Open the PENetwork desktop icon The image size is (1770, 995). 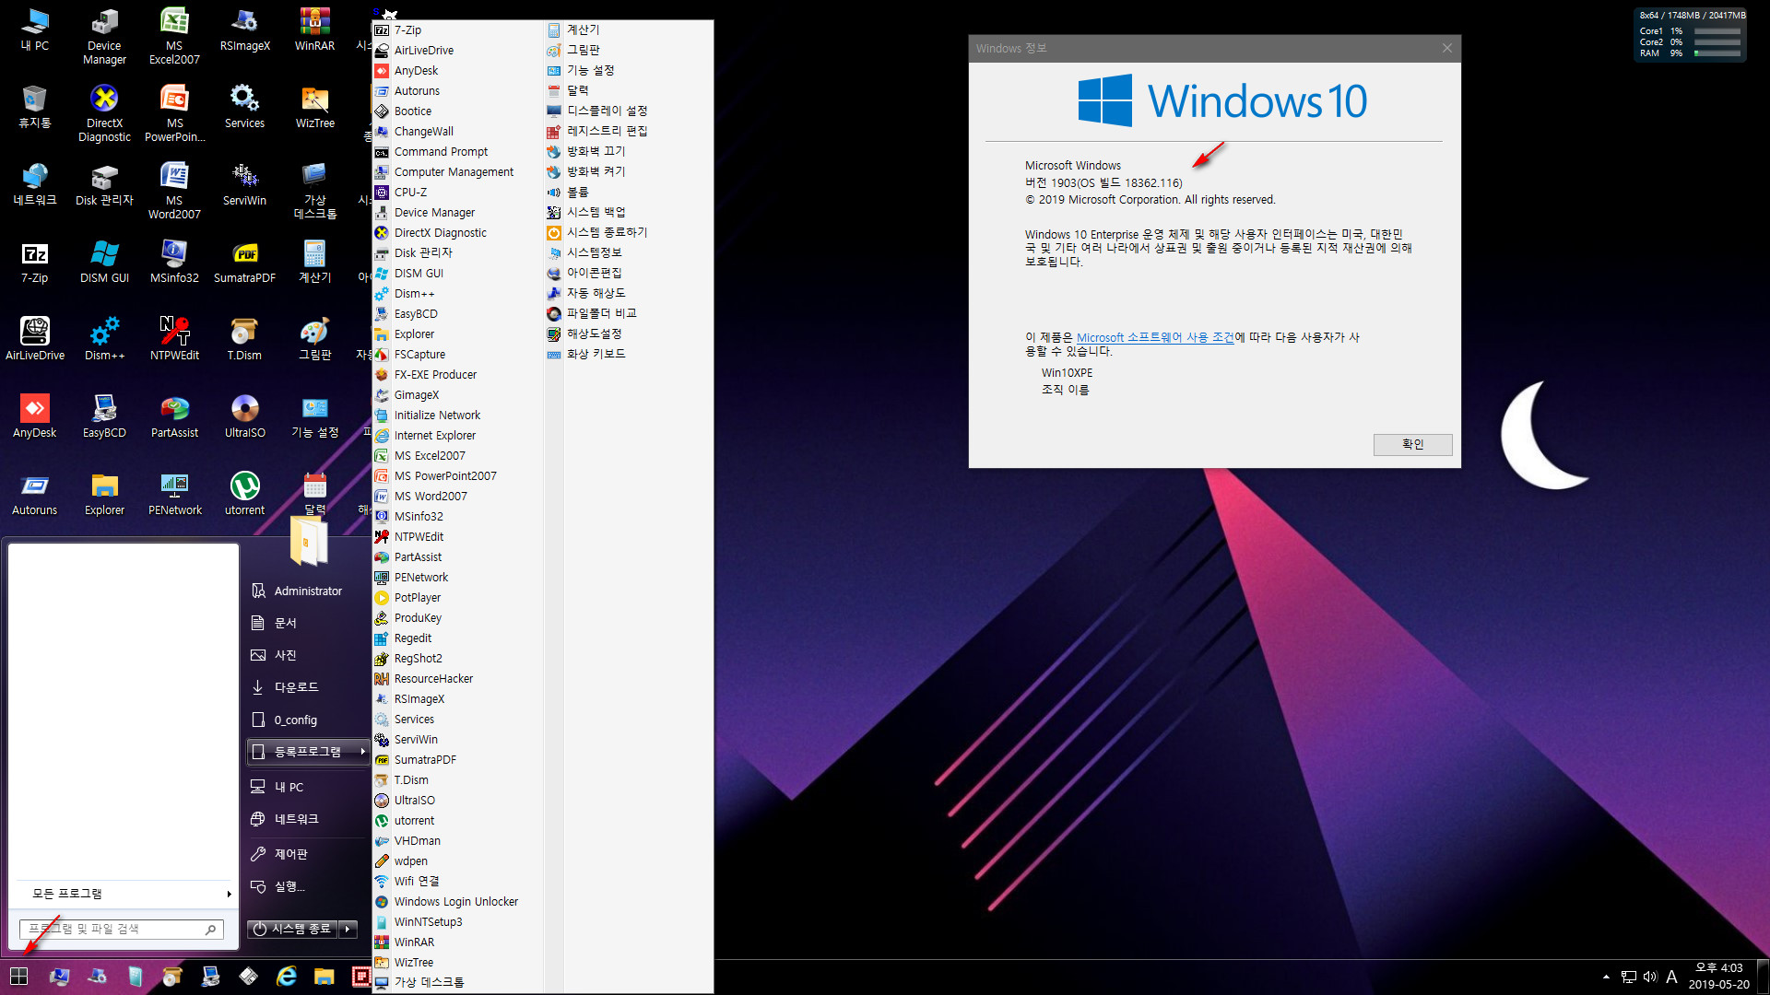tap(174, 495)
